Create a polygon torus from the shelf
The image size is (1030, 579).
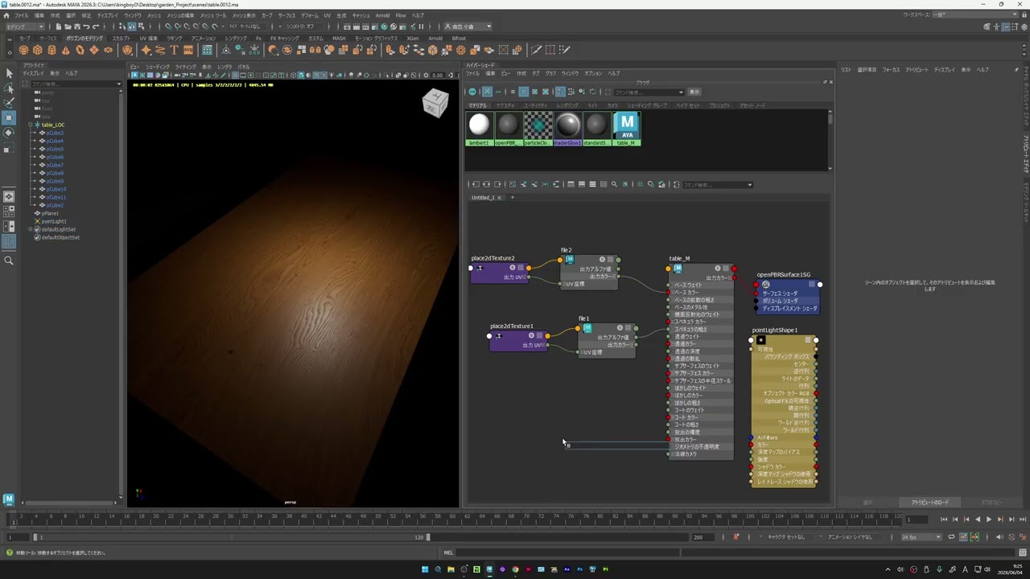coord(80,50)
